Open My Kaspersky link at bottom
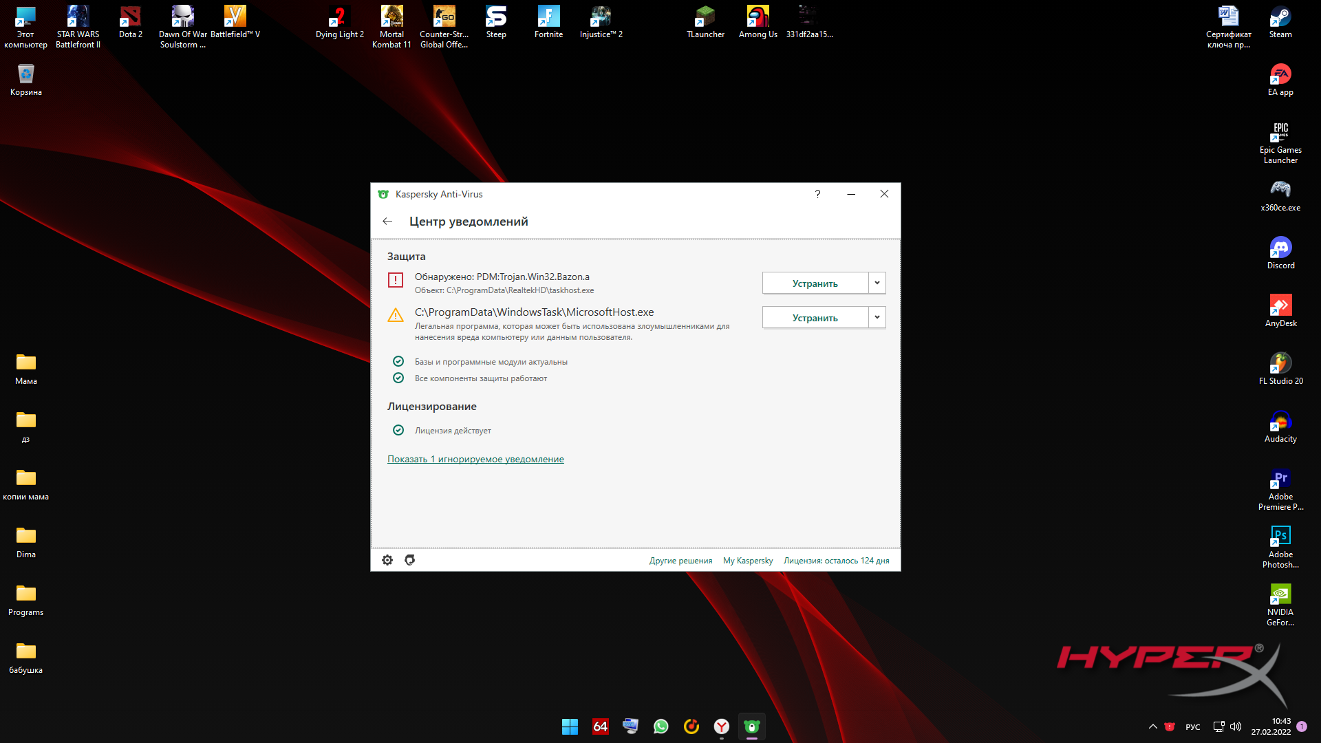Screen dimensions: 1321x743 pyautogui.click(x=749, y=560)
